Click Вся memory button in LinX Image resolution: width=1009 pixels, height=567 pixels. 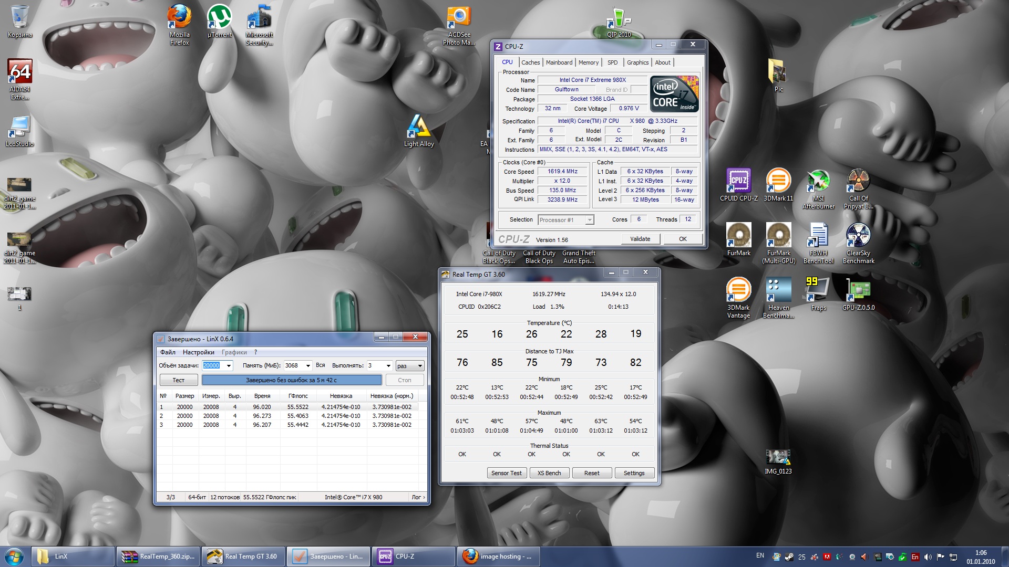pyautogui.click(x=321, y=365)
